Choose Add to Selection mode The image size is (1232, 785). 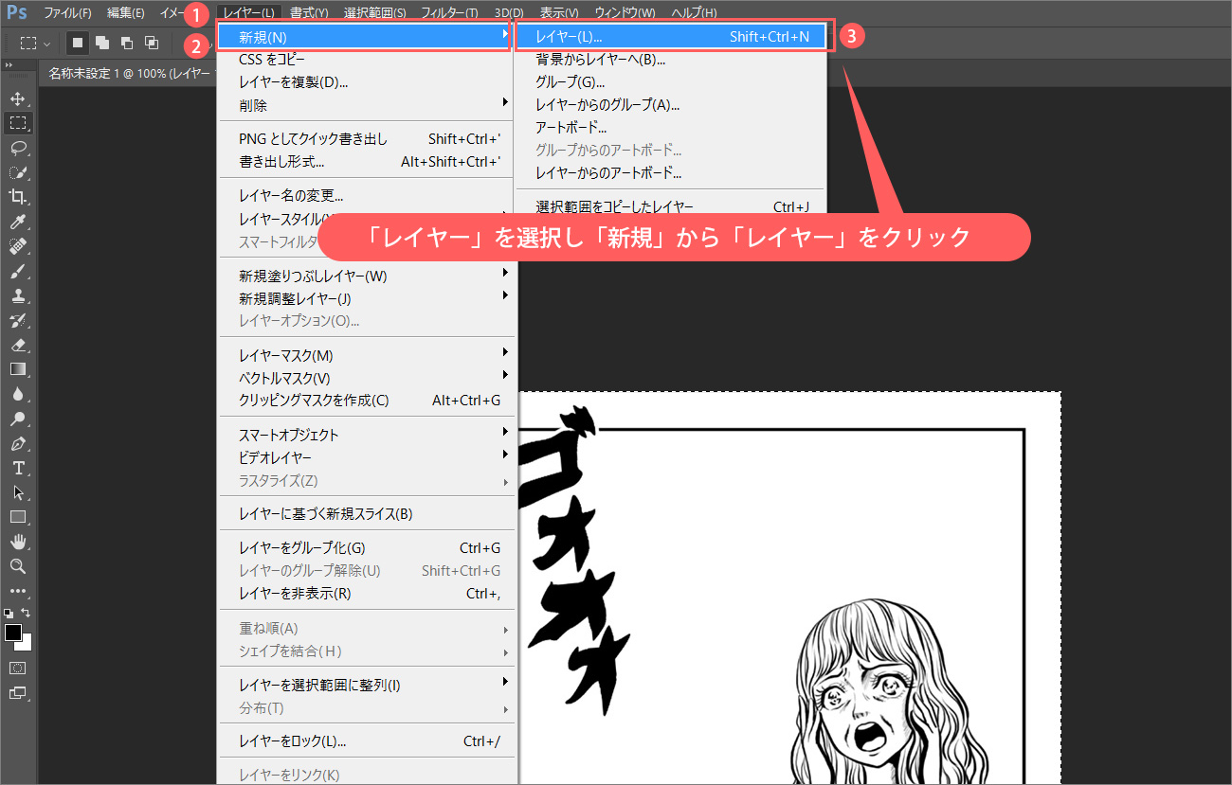[x=102, y=43]
